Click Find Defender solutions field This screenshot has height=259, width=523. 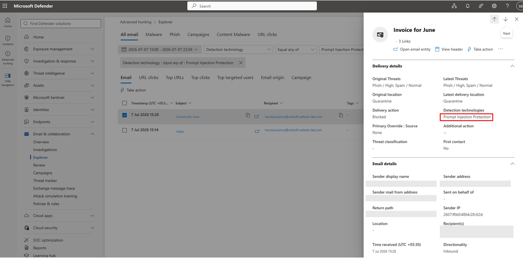tap(61, 23)
